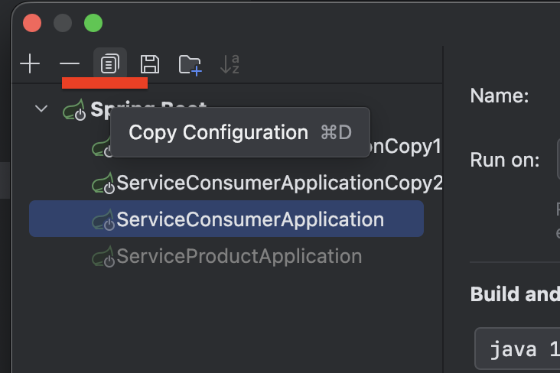Open the java version dropdown

[x=517, y=349]
